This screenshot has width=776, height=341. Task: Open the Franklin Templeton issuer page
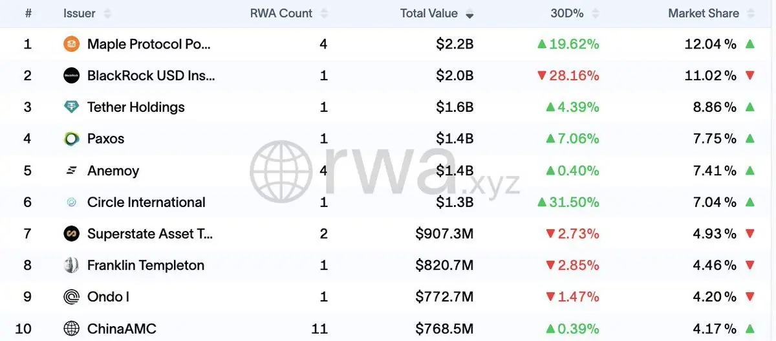145,265
